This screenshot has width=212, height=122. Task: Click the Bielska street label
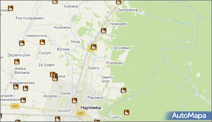click(64, 110)
